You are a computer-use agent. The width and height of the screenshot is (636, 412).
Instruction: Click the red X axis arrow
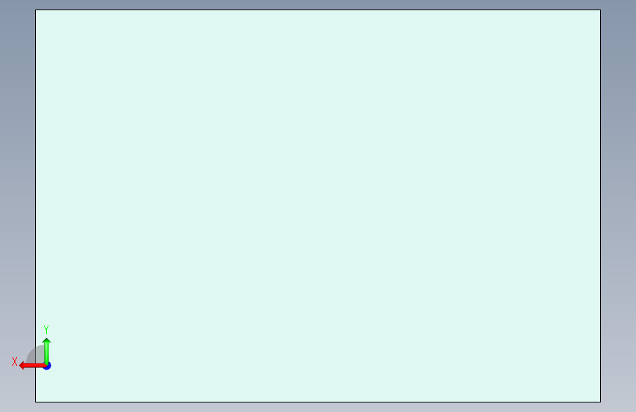point(32,366)
